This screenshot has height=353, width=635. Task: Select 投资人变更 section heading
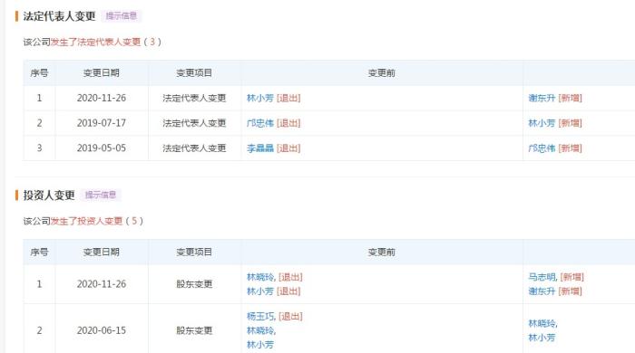49,196
